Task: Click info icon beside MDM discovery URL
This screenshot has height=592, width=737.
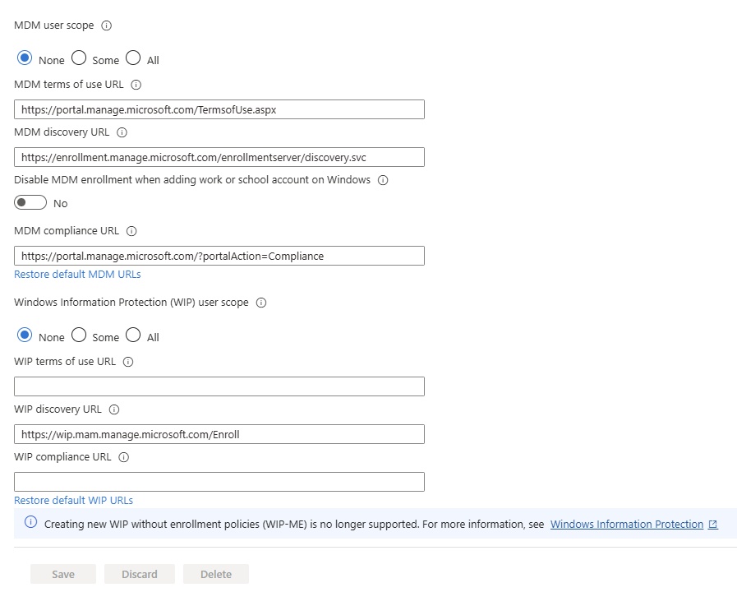Action: pyautogui.click(x=122, y=132)
